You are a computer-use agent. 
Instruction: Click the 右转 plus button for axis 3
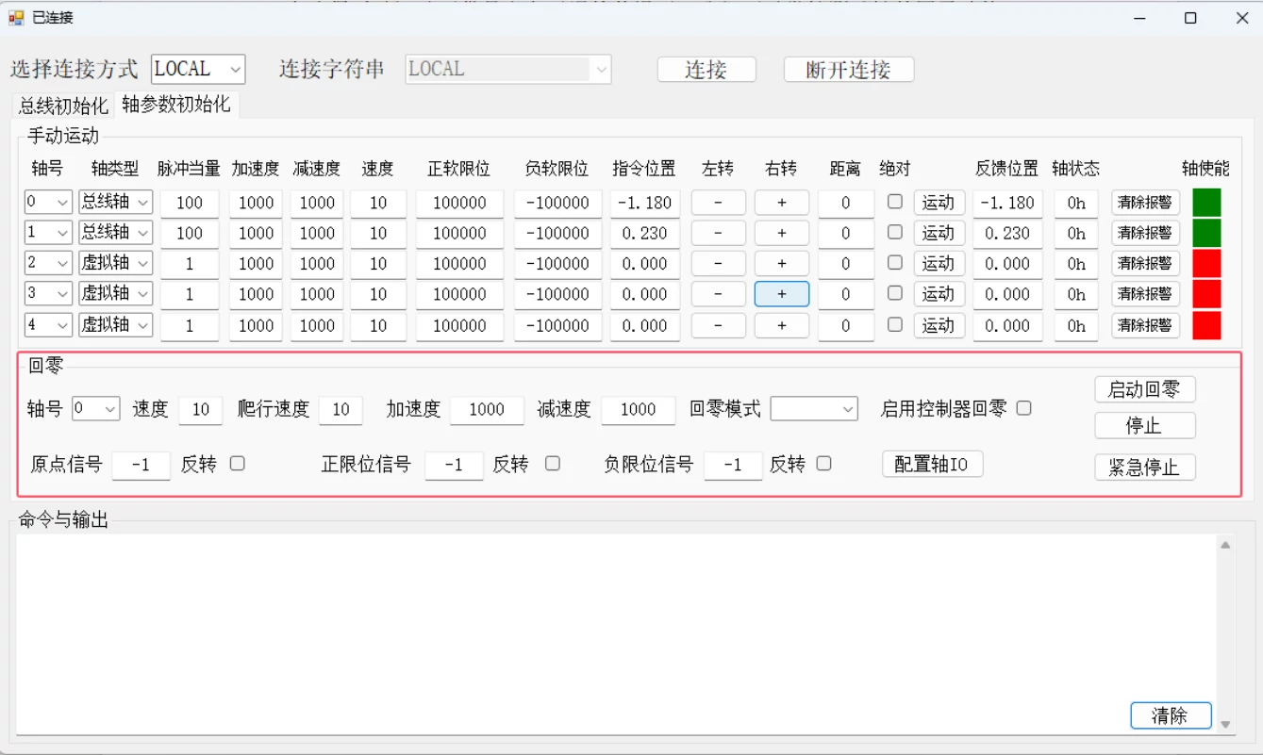click(x=780, y=294)
